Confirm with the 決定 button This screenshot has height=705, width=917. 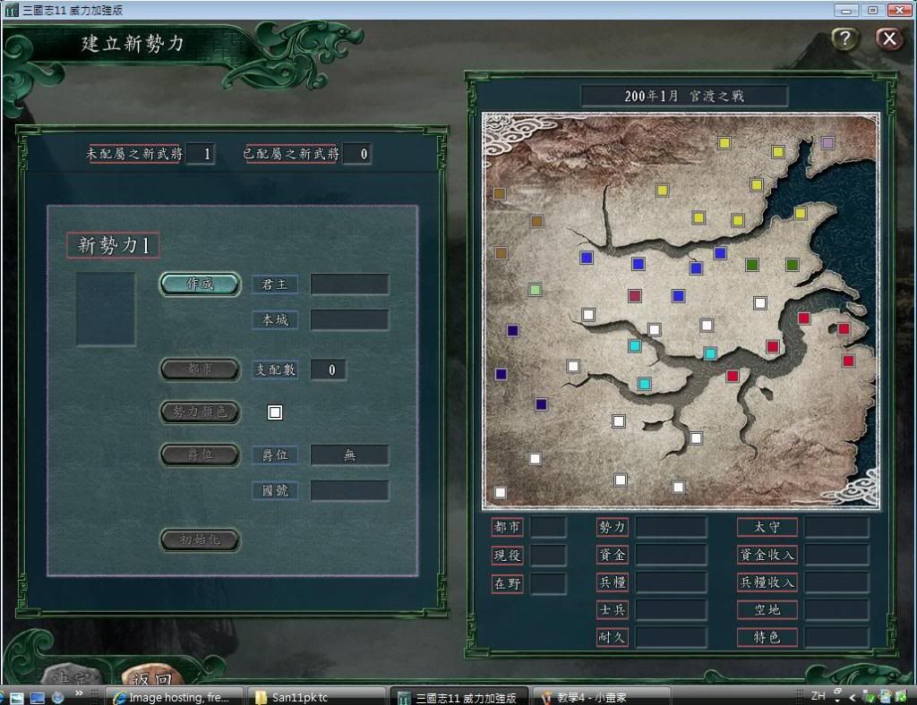pos(73,675)
